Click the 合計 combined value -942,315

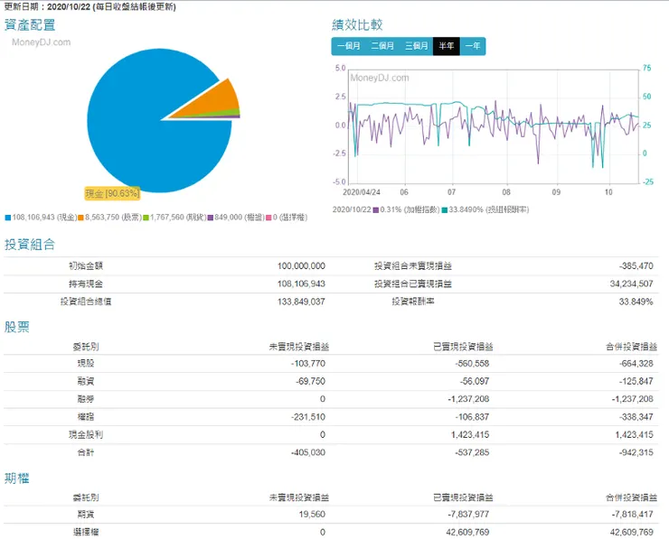click(x=636, y=452)
